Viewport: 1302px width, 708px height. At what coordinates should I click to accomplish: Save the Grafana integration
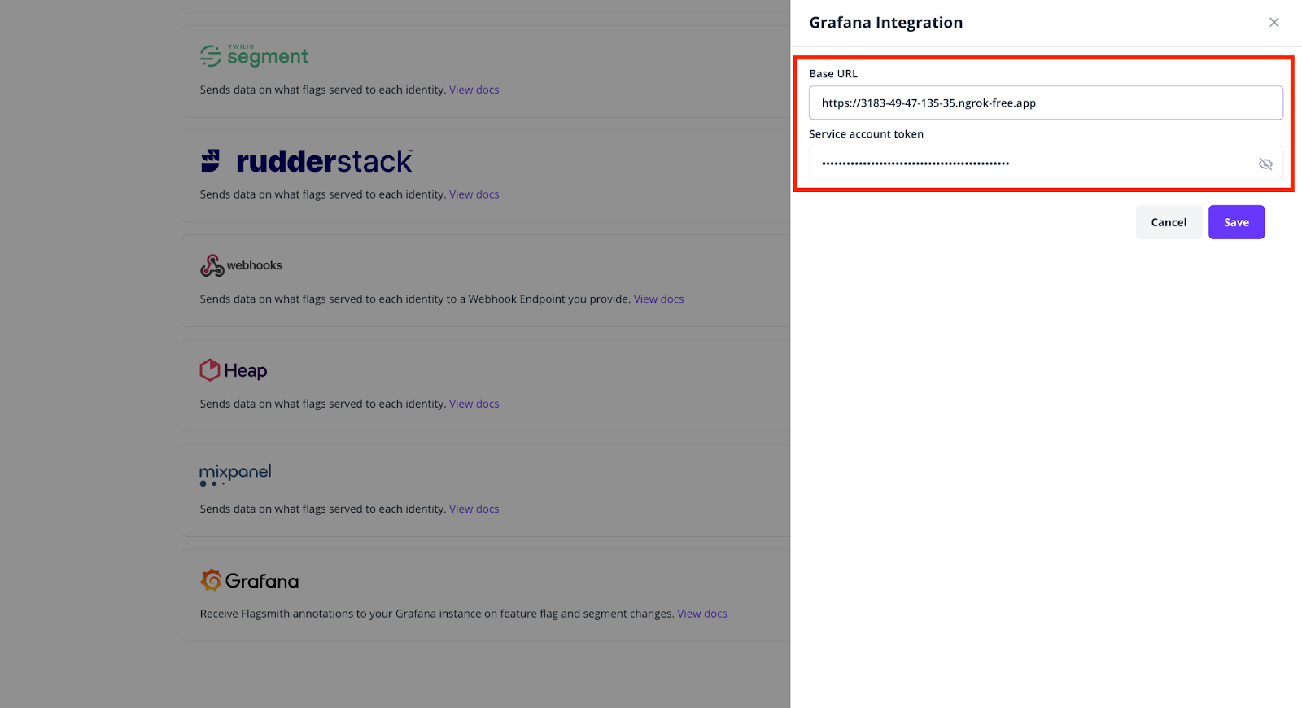tap(1236, 222)
